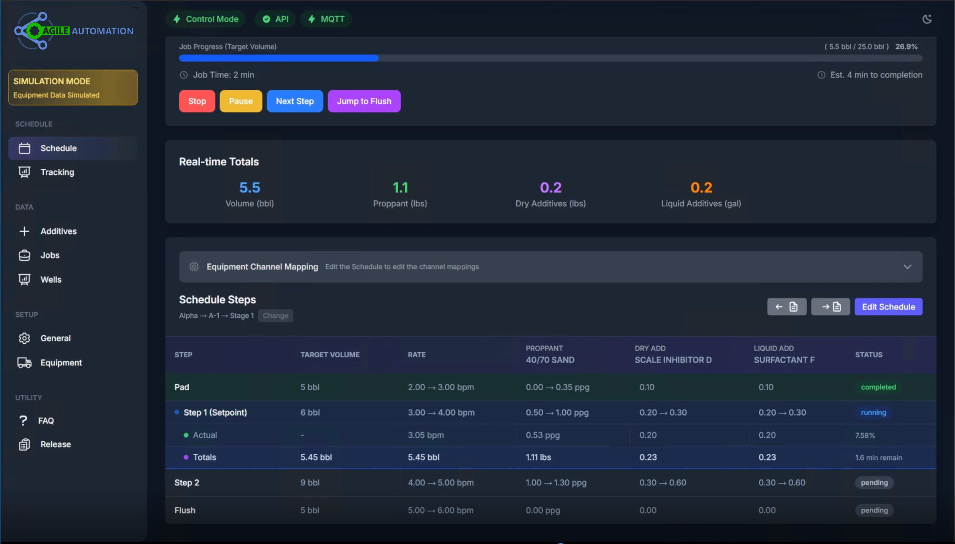This screenshot has height=544, width=955.
Task: Toggle Control Mode in the top bar
Action: (205, 19)
